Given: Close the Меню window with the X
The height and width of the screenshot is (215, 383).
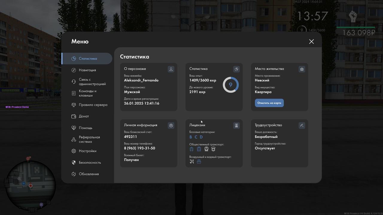Looking at the screenshot, I should pos(311,42).
